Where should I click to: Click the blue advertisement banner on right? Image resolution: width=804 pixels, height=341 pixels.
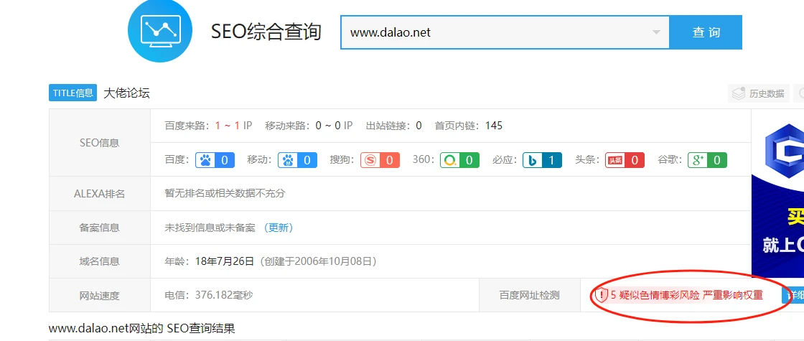(x=777, y=194)
